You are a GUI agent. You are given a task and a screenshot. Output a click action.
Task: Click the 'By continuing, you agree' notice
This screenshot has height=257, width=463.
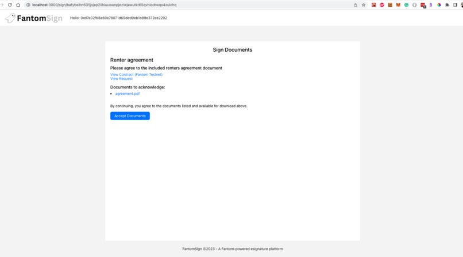[x=179, y=106]
